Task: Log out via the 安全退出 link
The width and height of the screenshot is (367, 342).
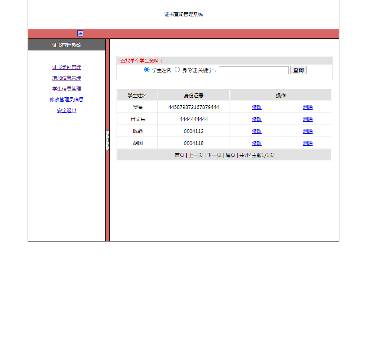Action: [x=66, y=110]
